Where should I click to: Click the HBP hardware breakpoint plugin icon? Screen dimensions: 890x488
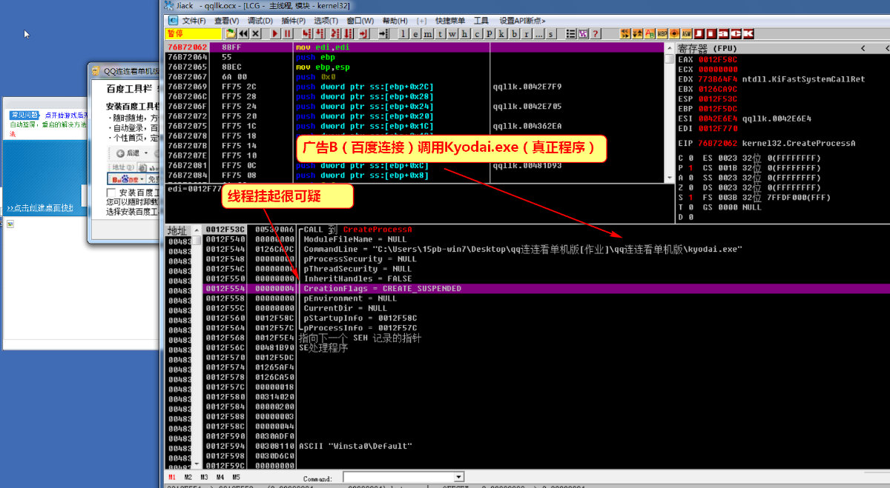click(662, 33)
